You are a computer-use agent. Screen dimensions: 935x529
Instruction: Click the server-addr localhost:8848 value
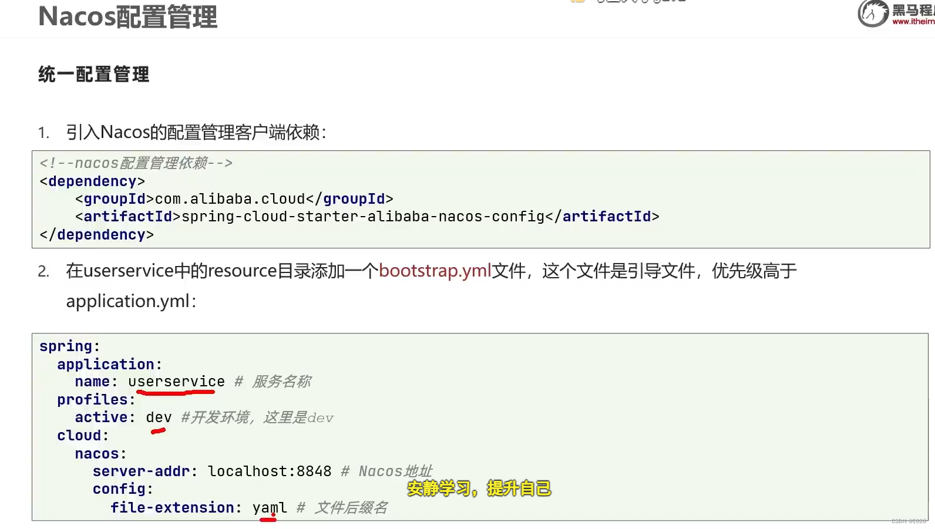coord(270,471)
